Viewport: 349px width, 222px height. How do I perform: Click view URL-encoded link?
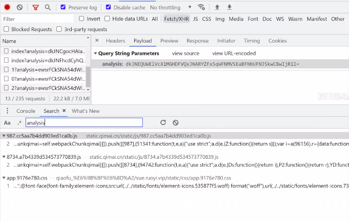(x=234, y=53)
